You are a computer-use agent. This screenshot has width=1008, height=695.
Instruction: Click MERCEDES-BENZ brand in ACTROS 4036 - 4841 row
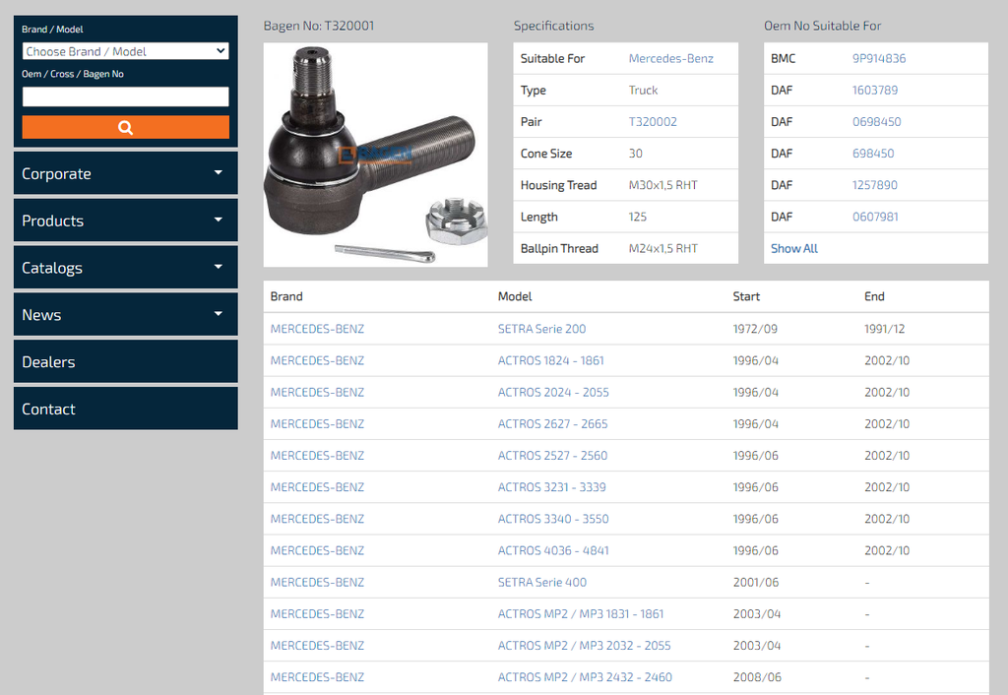[x=318, y=550]
